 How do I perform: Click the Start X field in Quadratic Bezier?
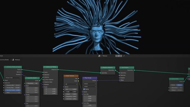coord(32,88)
